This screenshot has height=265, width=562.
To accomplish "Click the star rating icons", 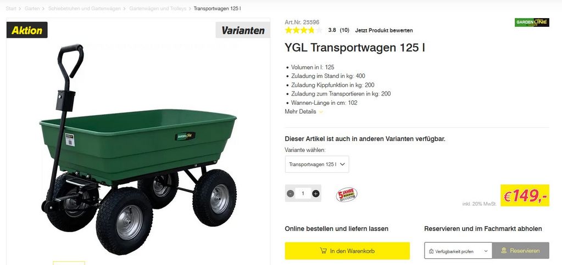I will (304, 30).
